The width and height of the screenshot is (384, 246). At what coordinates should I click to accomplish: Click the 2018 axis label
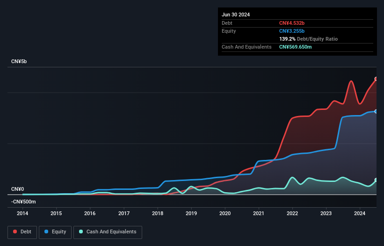tap(158, 213)
